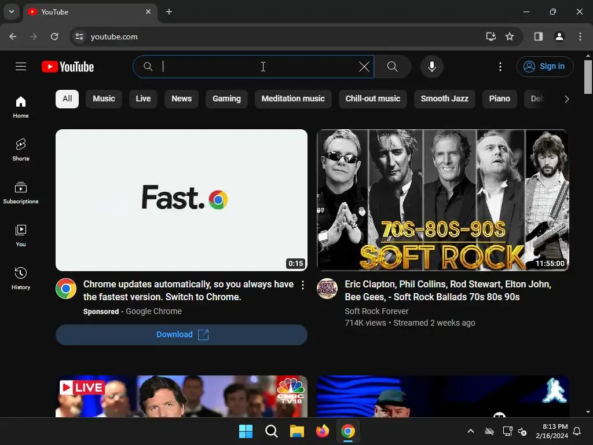This screenshot has height=445, width=593.
Task: Open the You section in sidebar
Action: pos(21,236)
